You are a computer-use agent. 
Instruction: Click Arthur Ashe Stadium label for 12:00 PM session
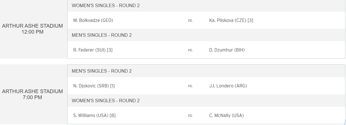coord(32,26)
